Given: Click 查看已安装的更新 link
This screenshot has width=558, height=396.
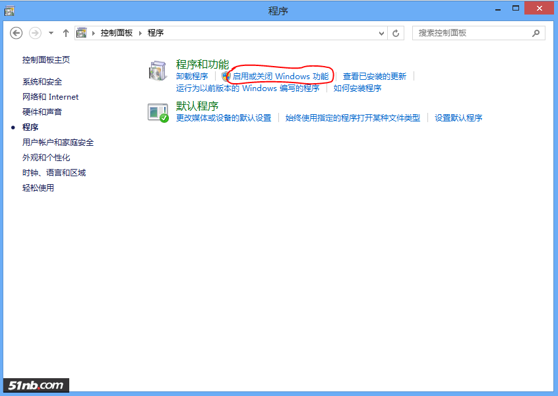Looking at the screenshot, I should [375, 76].
